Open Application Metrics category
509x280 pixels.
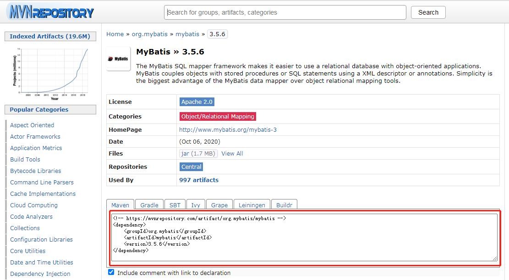[x=36, y=148]
